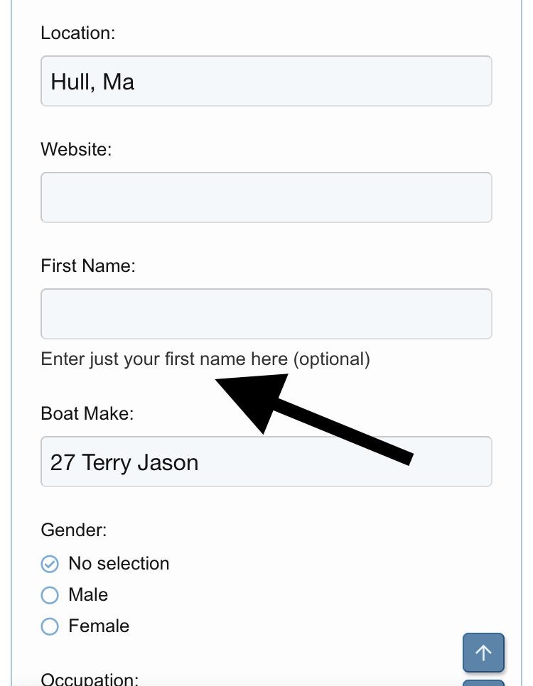Click the "Boat Make:" field label
The width and height of the screenshot is (533, 686).
click(x=87, y=414)
